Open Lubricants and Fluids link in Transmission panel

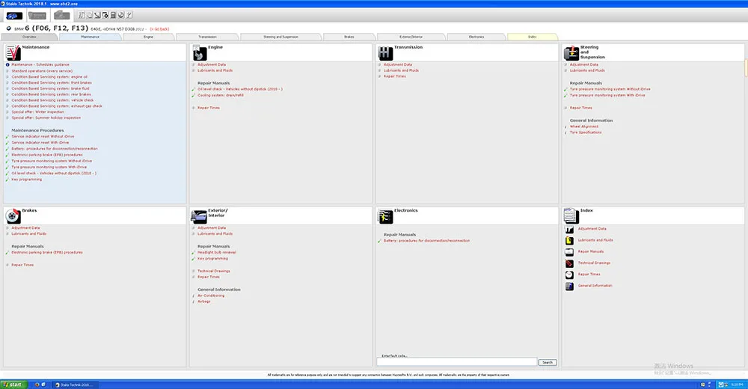click(401, 70)
